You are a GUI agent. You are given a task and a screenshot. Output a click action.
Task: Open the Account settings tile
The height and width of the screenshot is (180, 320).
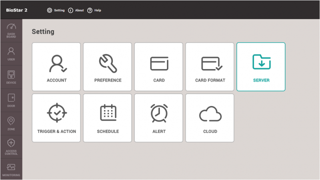click(56, 67)
